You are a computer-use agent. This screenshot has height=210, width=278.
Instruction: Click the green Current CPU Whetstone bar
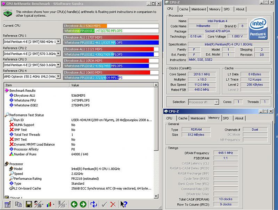click(79, 31)
